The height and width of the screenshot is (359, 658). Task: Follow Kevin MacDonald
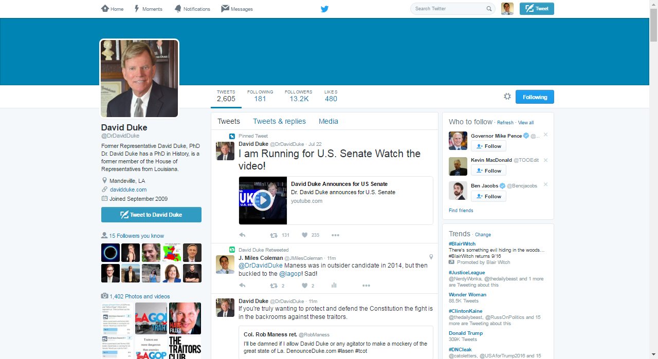(488, 171)
